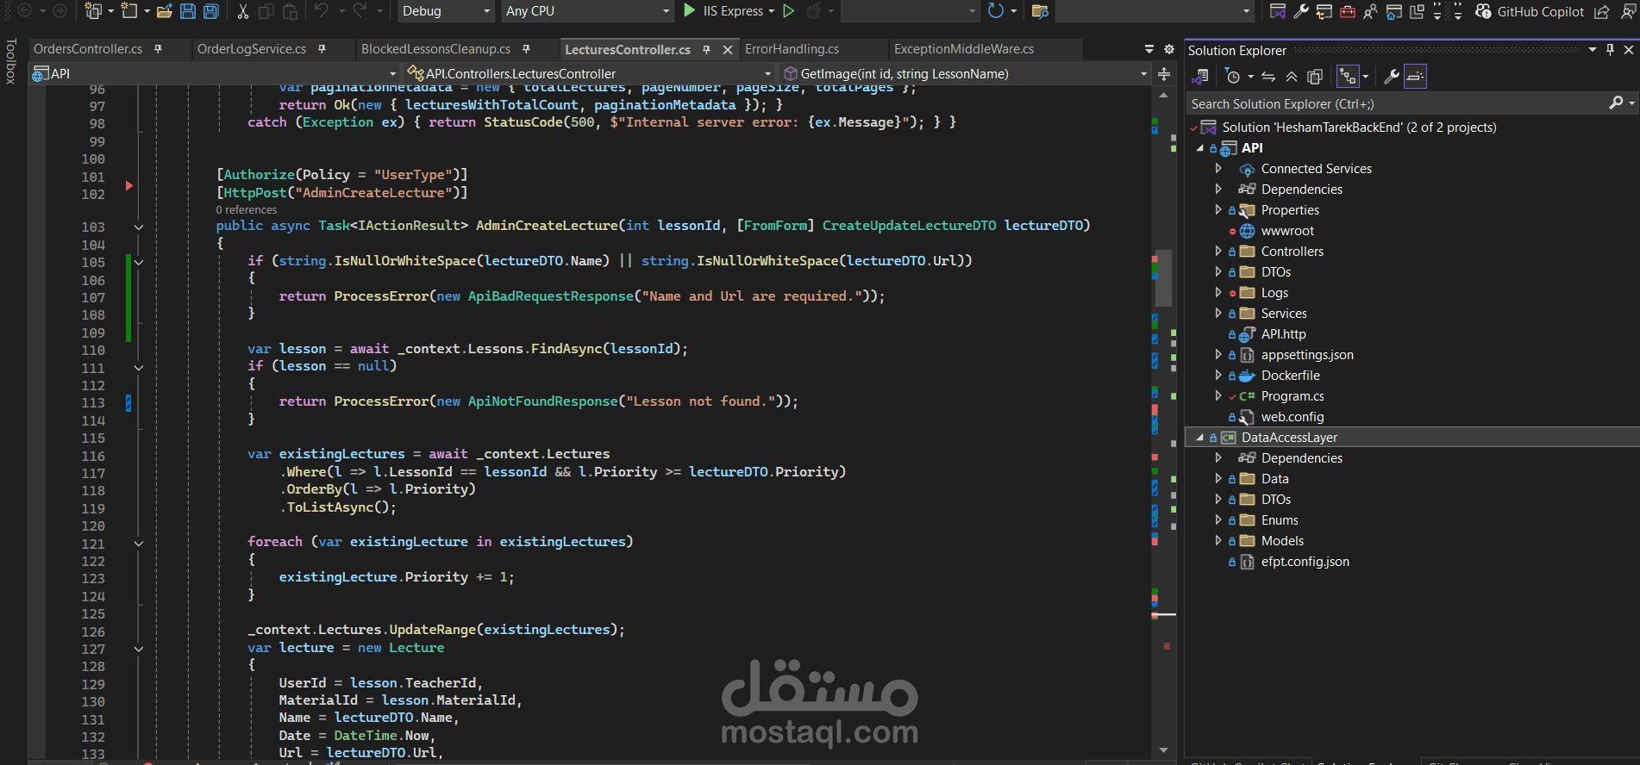Toggle pin on LecturesController.cs tab
Viewport: 1640px width, 765px height.
coord(706,50)
